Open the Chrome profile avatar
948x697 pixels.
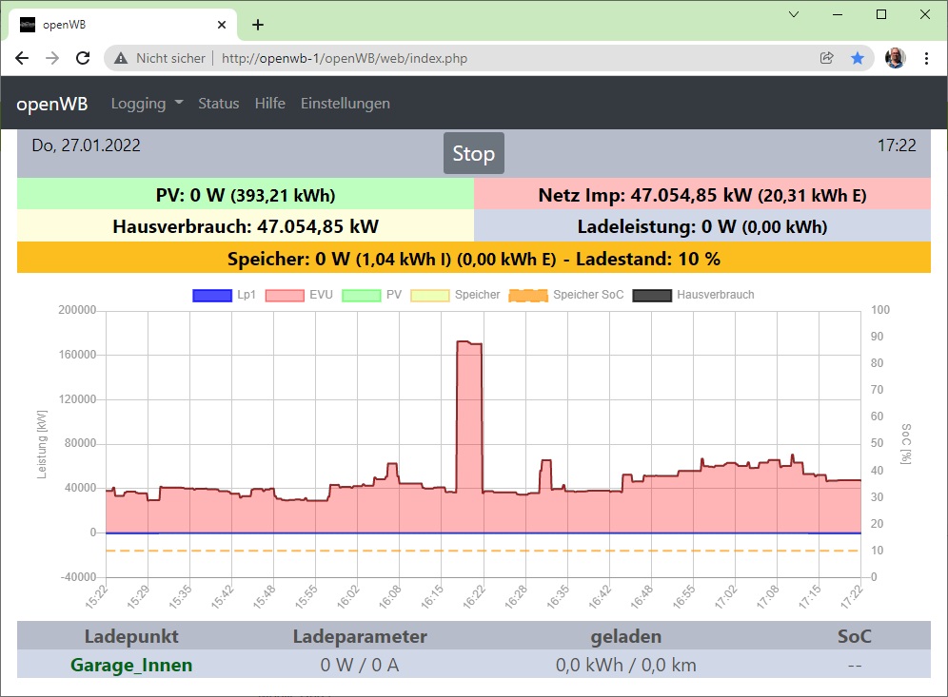click(895, 58)
